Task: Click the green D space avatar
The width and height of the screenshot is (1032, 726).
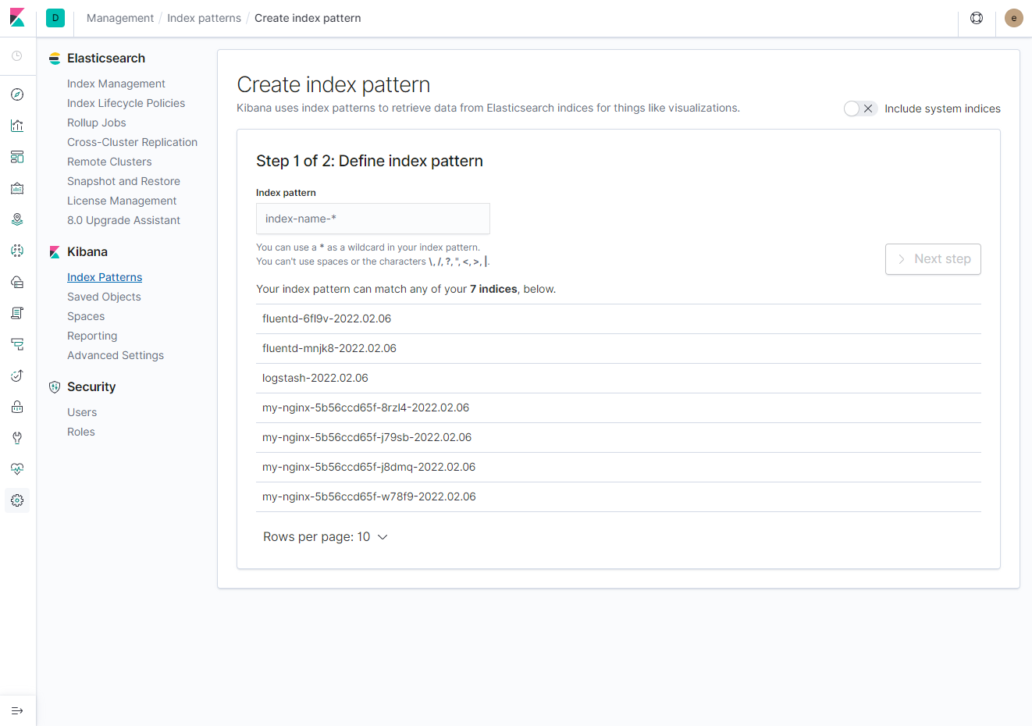Action: pyautogui.click(x=55, y=18)
